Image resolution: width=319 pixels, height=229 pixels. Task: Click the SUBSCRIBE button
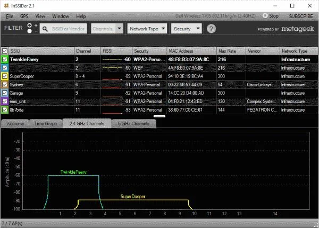[x=301, y=16]
